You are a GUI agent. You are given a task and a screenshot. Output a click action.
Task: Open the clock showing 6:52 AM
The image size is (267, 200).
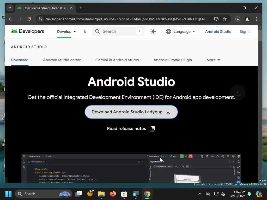(x=237, y=194)
